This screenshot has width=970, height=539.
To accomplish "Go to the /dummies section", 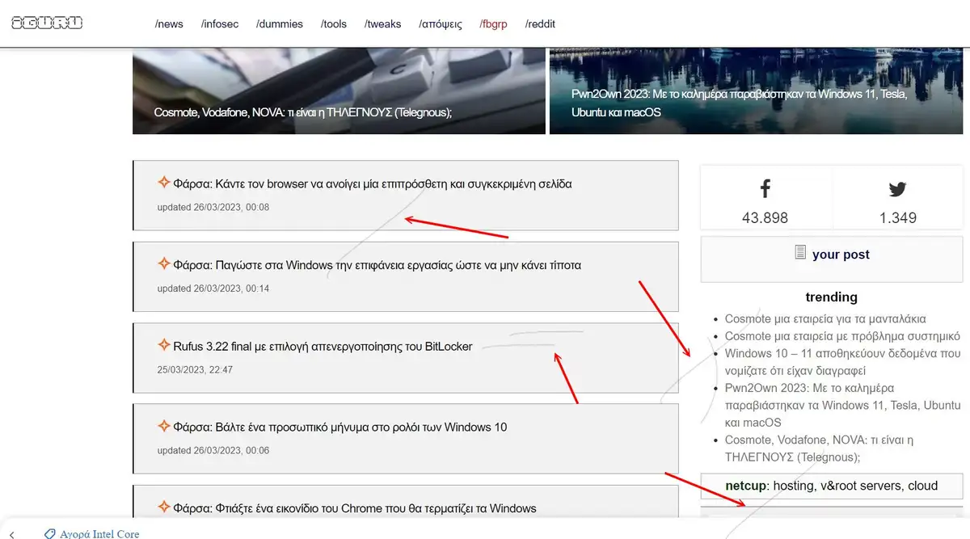I will 280,24.
